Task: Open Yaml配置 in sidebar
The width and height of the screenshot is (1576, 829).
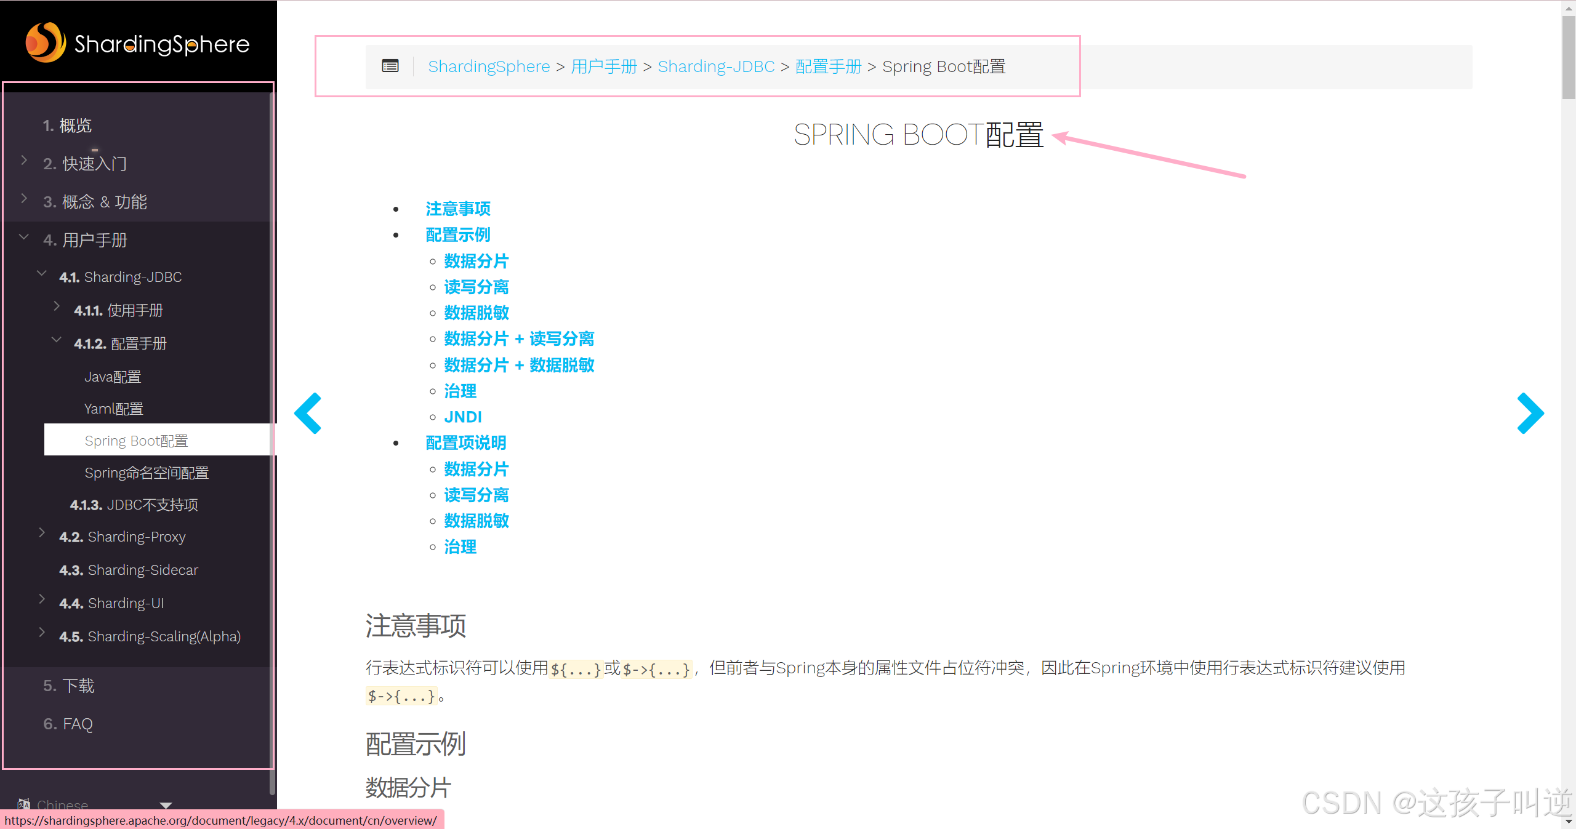Action: (x=114, y=409)
